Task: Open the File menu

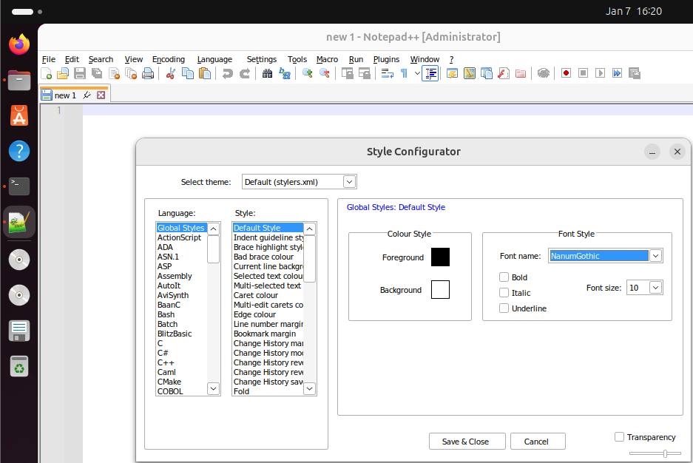Action: (49, 59)
